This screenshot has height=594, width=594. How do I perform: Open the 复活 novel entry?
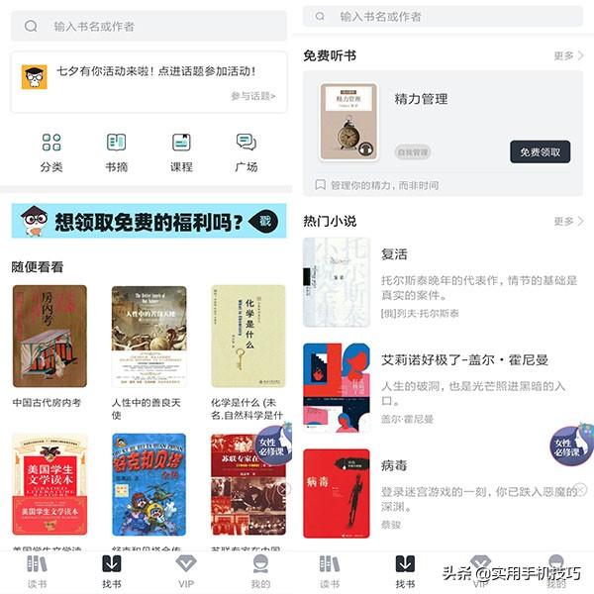443,282
